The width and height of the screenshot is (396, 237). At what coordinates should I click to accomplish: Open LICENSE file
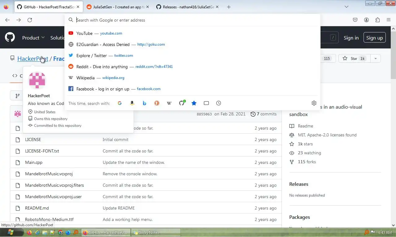[33, 139]
